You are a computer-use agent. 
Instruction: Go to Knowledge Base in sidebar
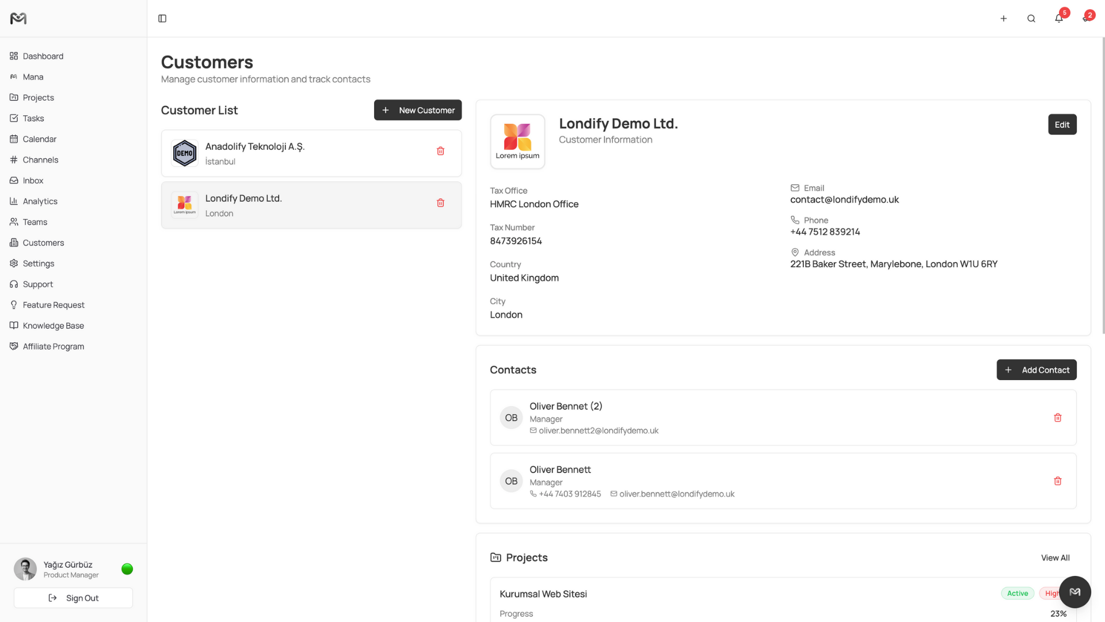53,325
